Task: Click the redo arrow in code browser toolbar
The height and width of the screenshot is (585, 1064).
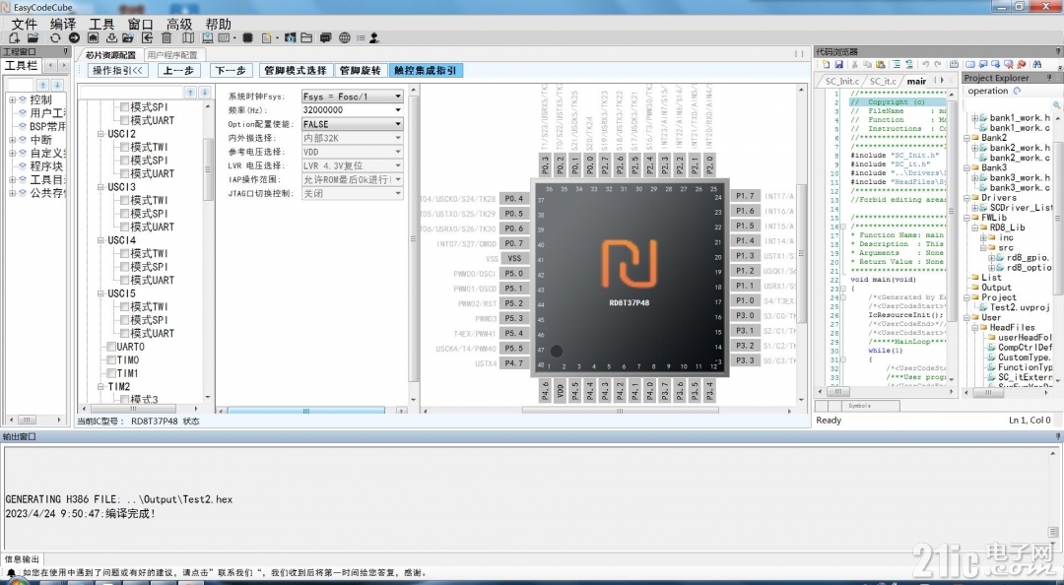Action: click(938, 64)
